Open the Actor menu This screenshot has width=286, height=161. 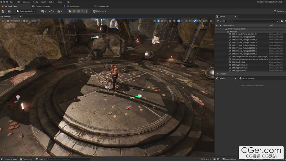tap(60, 2)
